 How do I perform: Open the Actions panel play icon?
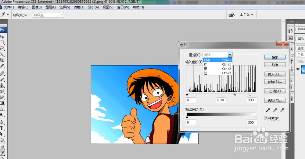(290, 38)
